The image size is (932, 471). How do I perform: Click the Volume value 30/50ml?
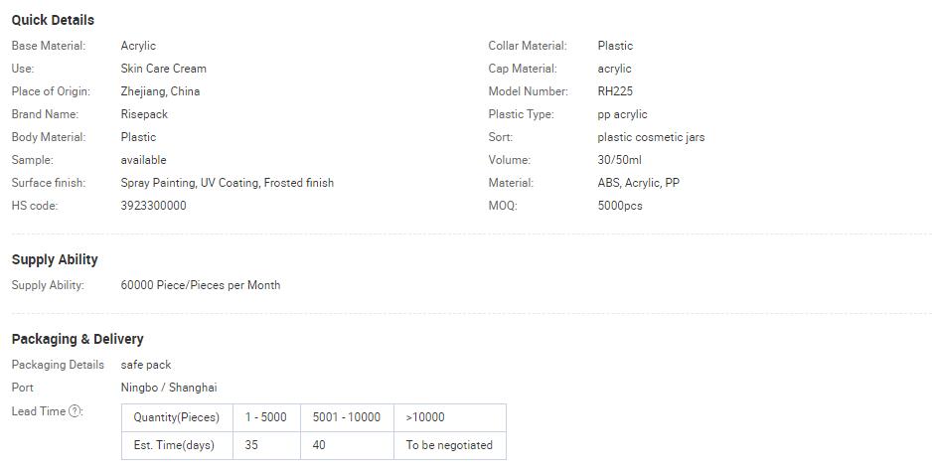(619, 160)
